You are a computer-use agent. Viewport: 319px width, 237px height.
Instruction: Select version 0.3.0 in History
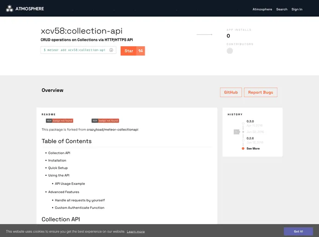(250, 121)
